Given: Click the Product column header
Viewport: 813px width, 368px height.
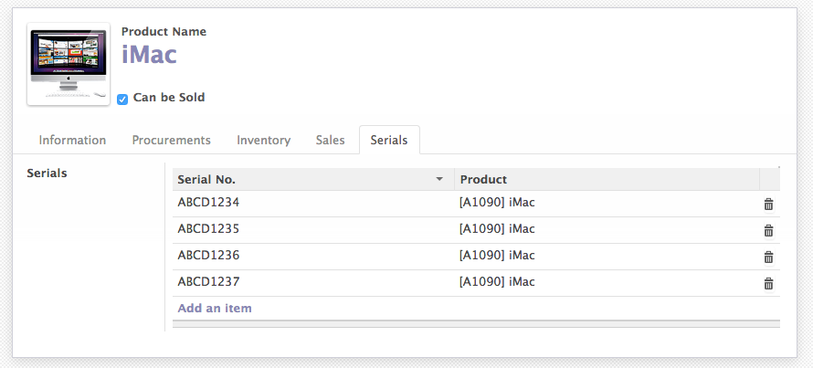Looking at the screenshot, I should pos(607,179).
